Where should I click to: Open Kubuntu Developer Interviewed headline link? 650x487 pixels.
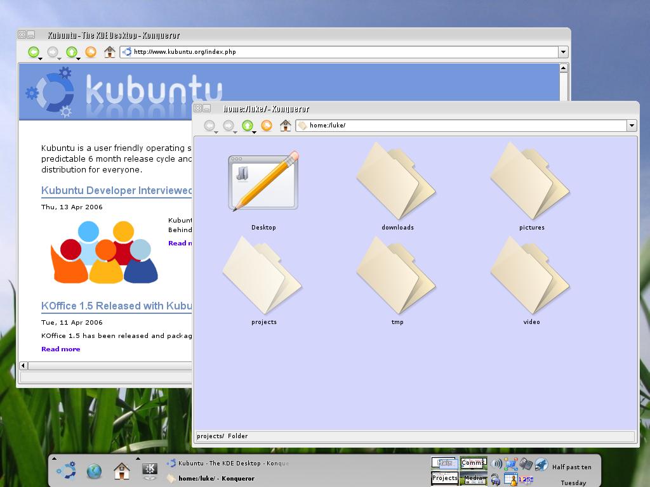click(x=117, y=190)
